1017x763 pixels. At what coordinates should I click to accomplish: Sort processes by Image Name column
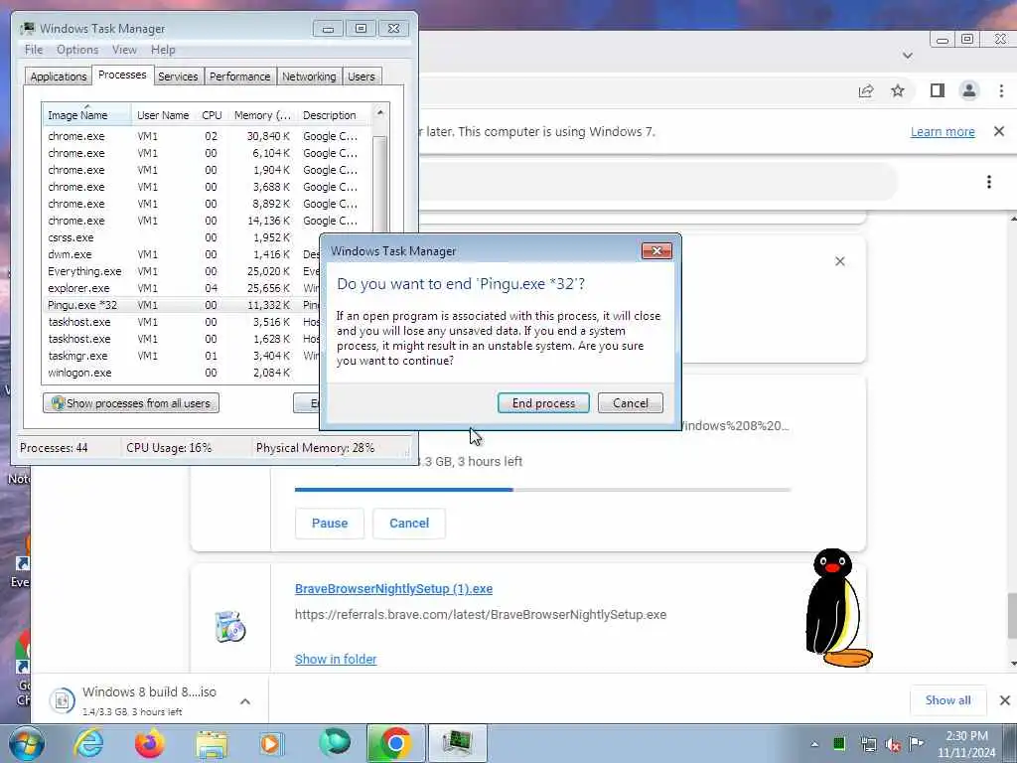point(86,115)
